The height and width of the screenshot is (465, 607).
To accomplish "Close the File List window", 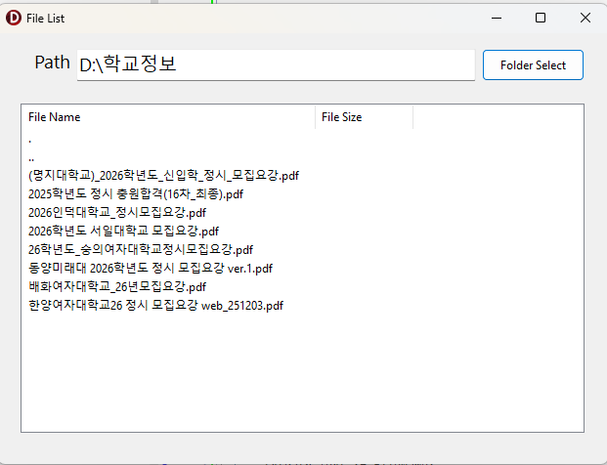I will [x=585, y=18].
